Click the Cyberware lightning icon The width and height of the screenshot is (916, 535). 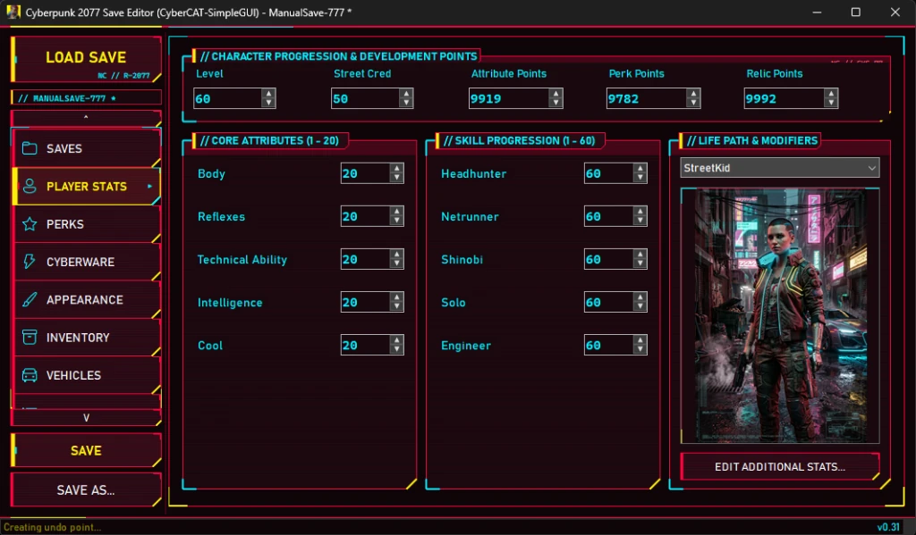30,262
